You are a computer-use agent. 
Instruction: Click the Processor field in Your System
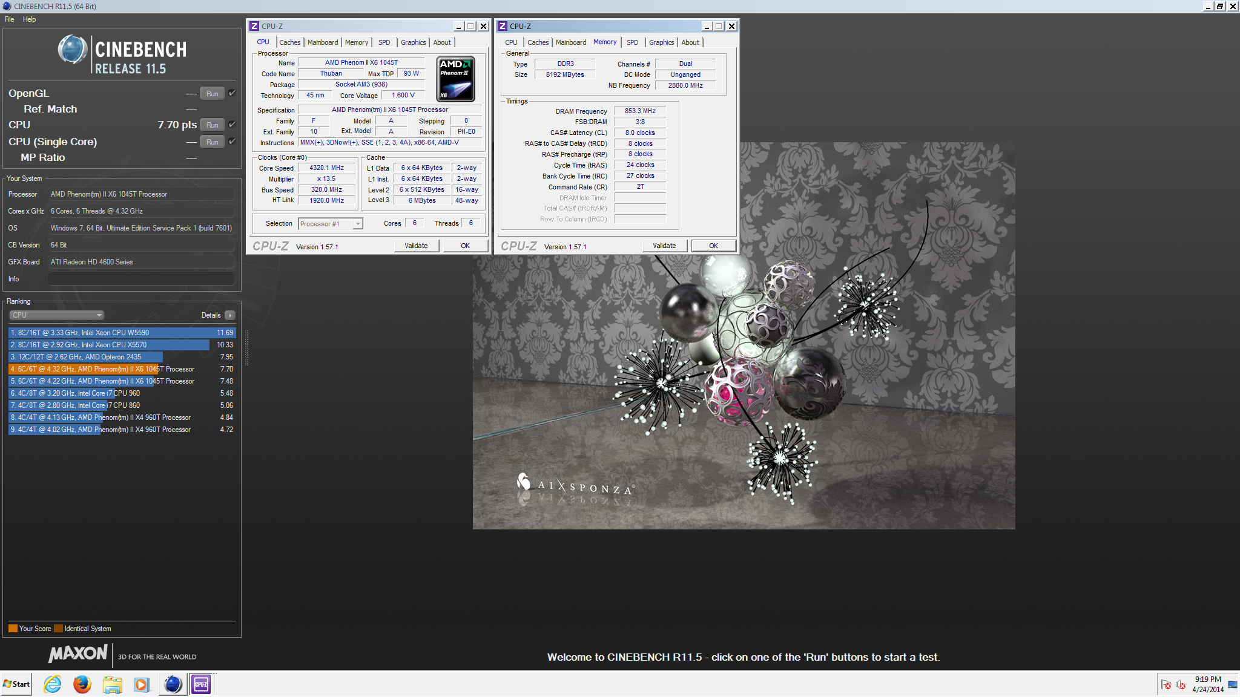point(141,194)
